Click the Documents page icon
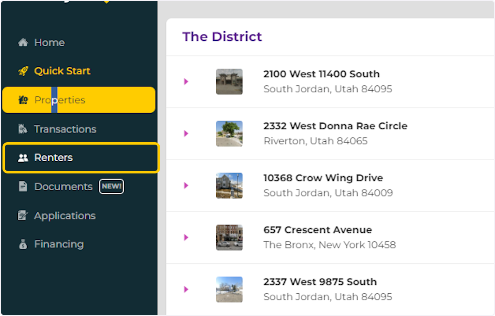This screenshot has width=495, height=316. click(22, 186)
